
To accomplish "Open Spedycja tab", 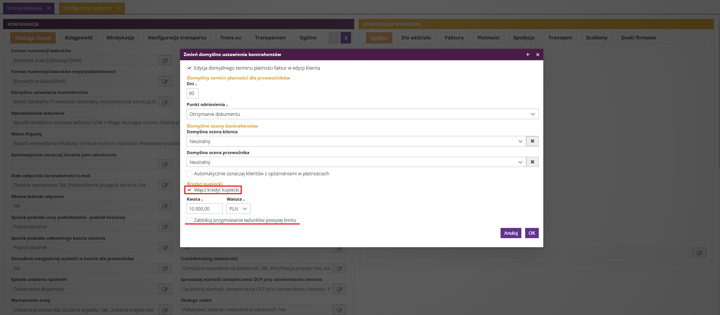I will tap(524, 38).
